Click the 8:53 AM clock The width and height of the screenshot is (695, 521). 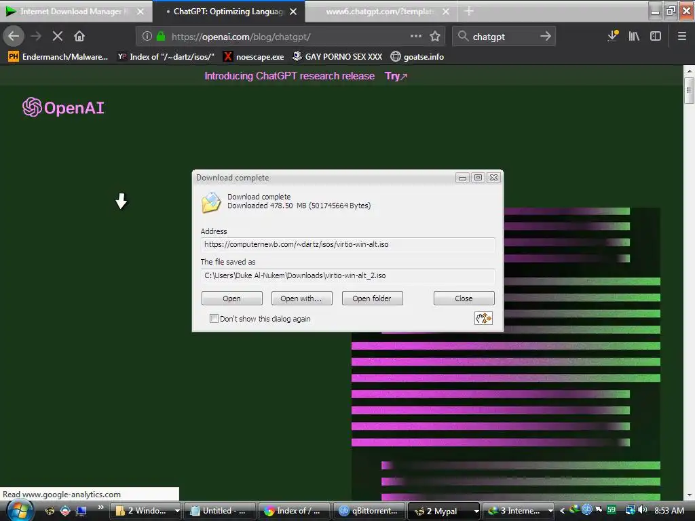[x=669, y=510]
